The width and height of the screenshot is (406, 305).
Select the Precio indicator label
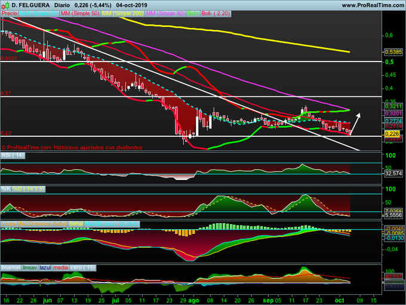tap(10, 13)
